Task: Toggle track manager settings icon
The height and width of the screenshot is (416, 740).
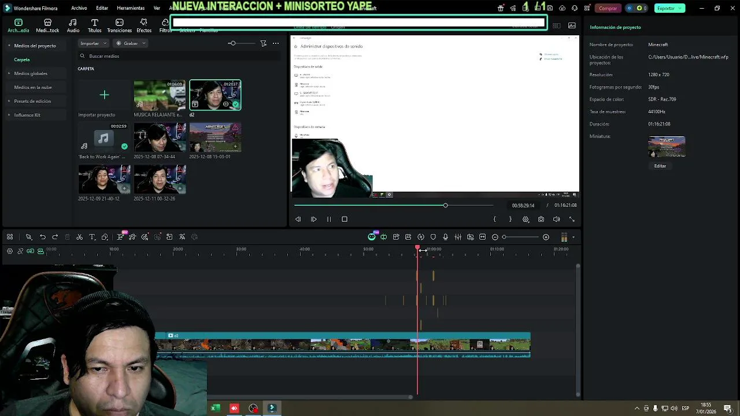Action: [10, 251]
